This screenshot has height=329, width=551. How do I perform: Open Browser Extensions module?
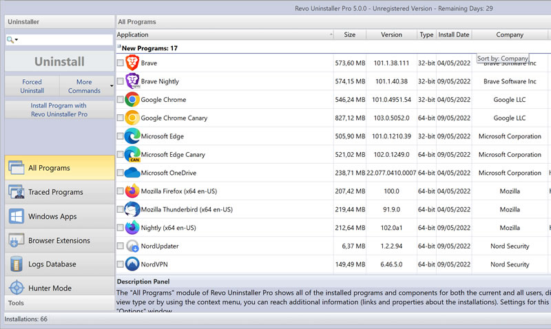pos(59,240)
